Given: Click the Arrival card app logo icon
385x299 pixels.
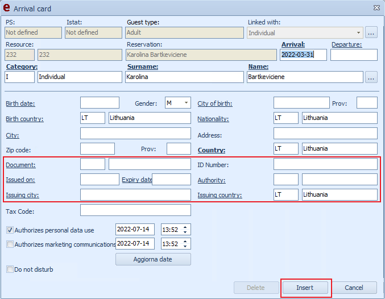Looking at the screenshot, I should click(x=7, y=8).
